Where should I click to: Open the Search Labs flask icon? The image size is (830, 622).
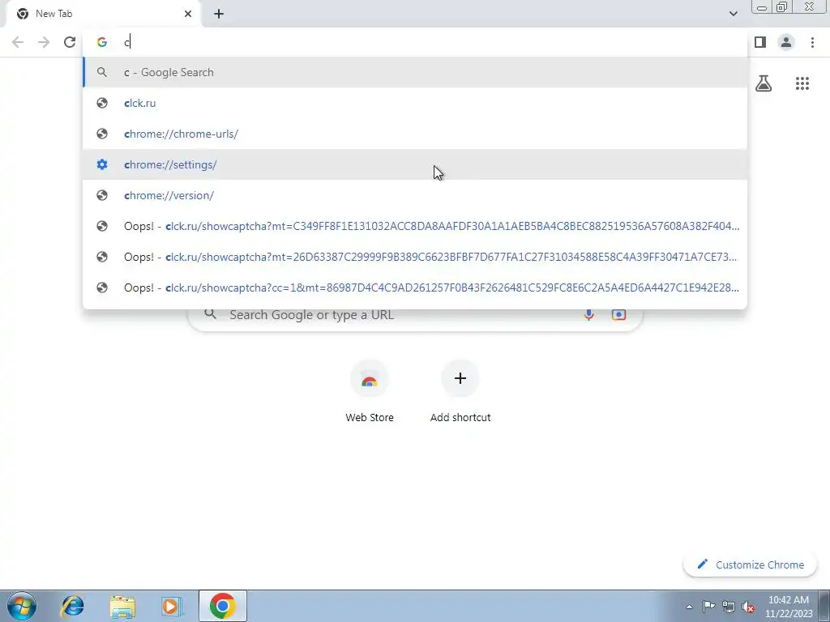[x=764, y=83]
